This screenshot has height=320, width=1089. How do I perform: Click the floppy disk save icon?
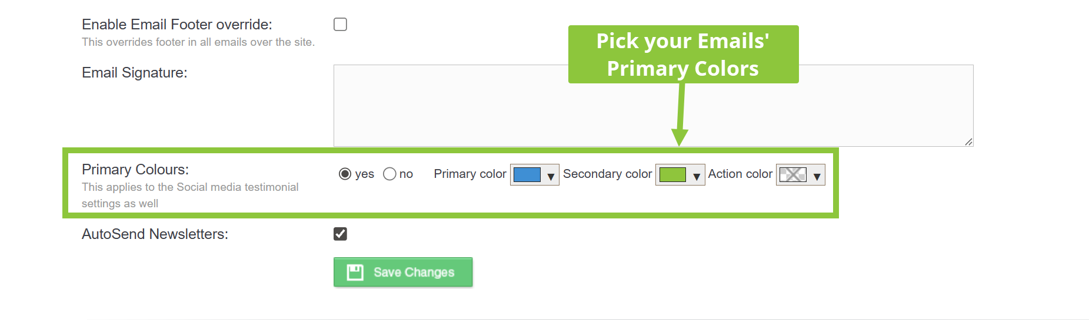(x=355, y=272)
